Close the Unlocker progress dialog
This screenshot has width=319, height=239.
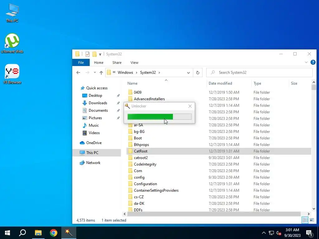coord(190,106)
